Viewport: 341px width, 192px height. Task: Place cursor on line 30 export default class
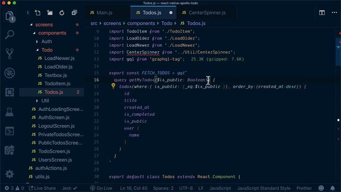click(174, 177)
